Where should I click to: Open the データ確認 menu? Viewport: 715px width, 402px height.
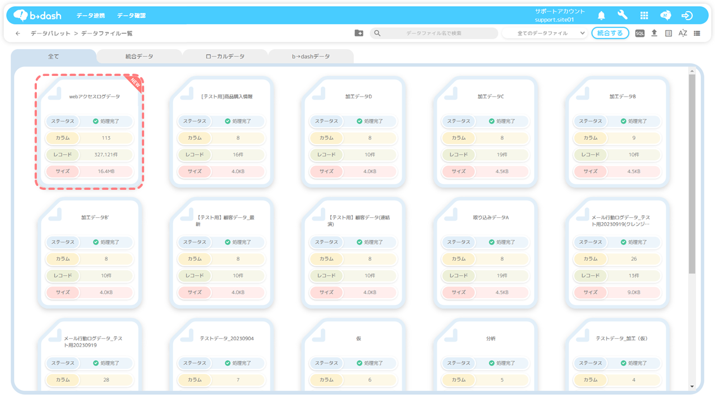[x=131, y=16]
